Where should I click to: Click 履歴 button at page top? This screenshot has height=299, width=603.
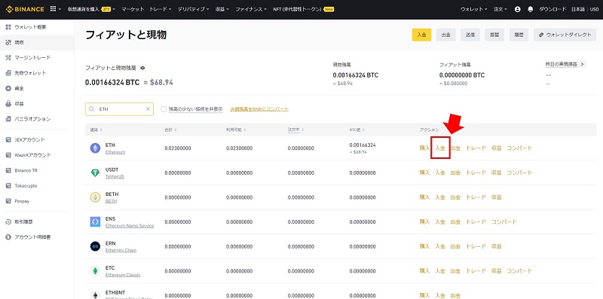pyautogui.click(x=519, y=35)
